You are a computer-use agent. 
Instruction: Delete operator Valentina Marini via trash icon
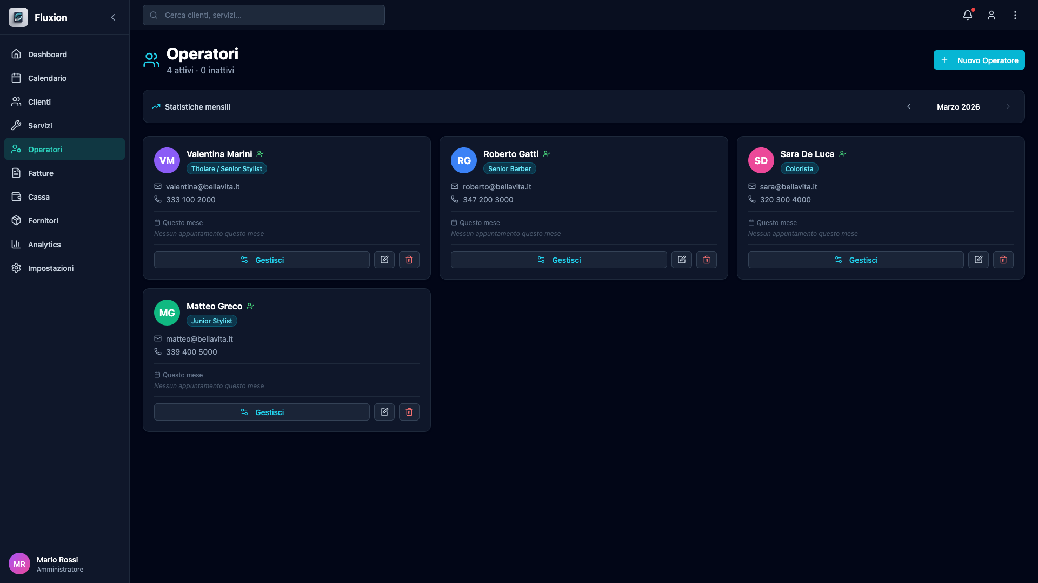409,260
